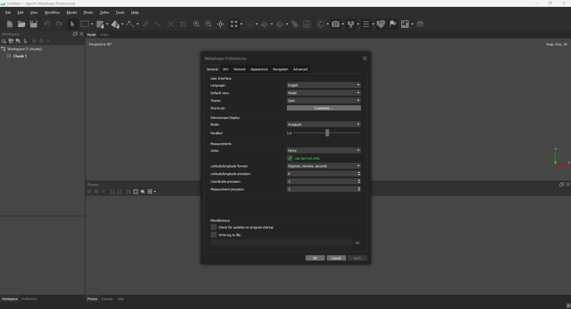The image size is (571, 309).
Task: Add a chunk in Workspace toolbar
Action: 4,41
